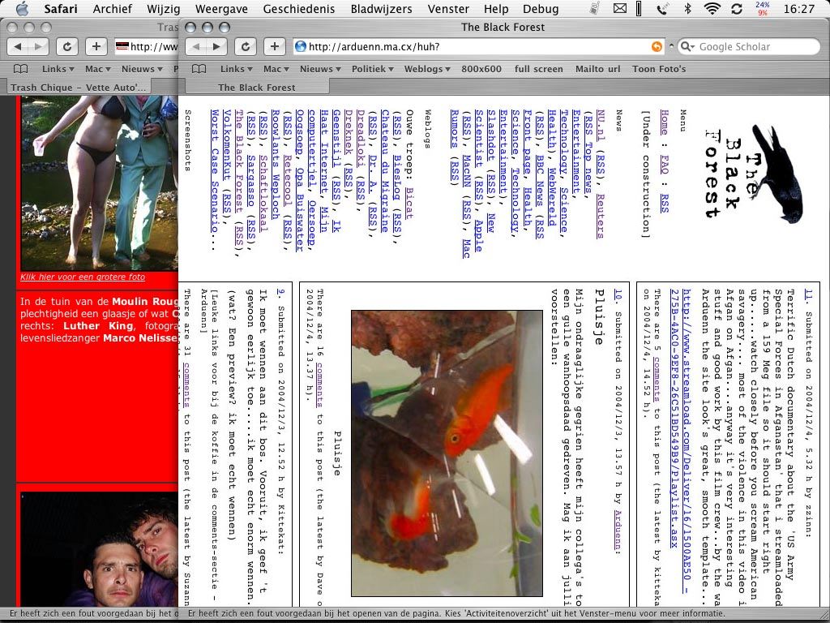This screenshot has height=623, width=830.
Task: Open the Archief menu
Action: [112, 8]
